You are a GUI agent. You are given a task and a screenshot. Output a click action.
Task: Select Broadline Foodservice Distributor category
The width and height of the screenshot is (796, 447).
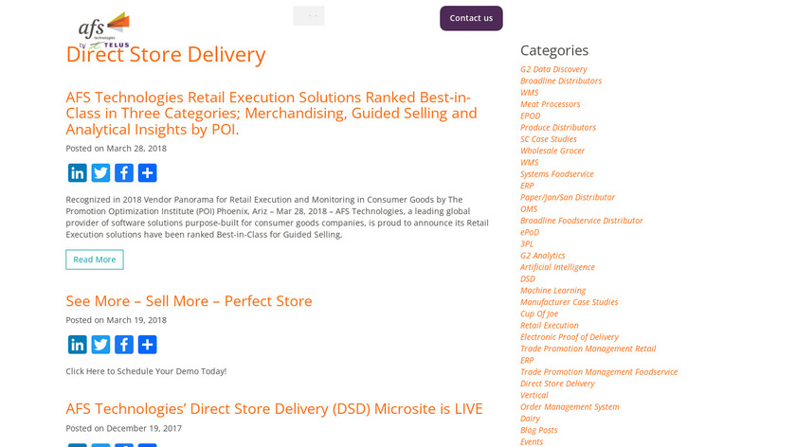tap(581, 221)
